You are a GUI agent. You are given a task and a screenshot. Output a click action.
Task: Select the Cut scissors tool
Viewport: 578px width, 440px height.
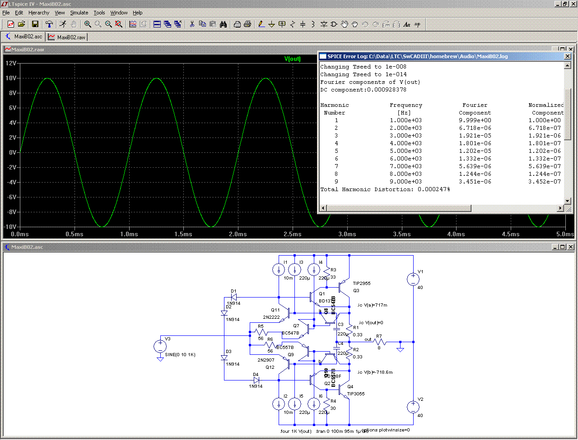192,24
